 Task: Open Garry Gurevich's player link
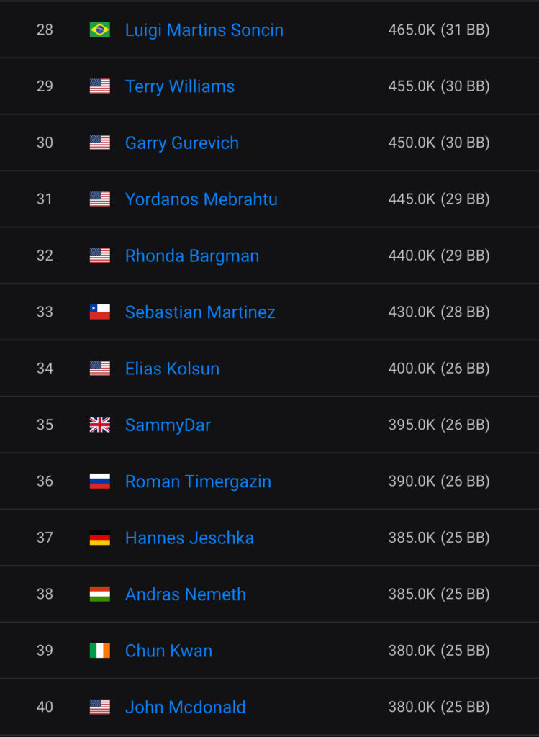coord(182,143)
